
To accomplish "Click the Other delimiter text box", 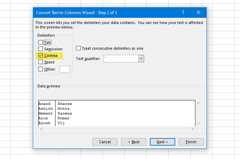I will [65, 69].
